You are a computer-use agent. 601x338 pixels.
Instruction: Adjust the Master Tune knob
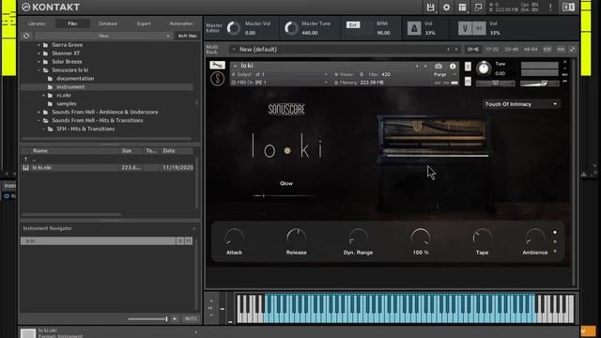291,28
